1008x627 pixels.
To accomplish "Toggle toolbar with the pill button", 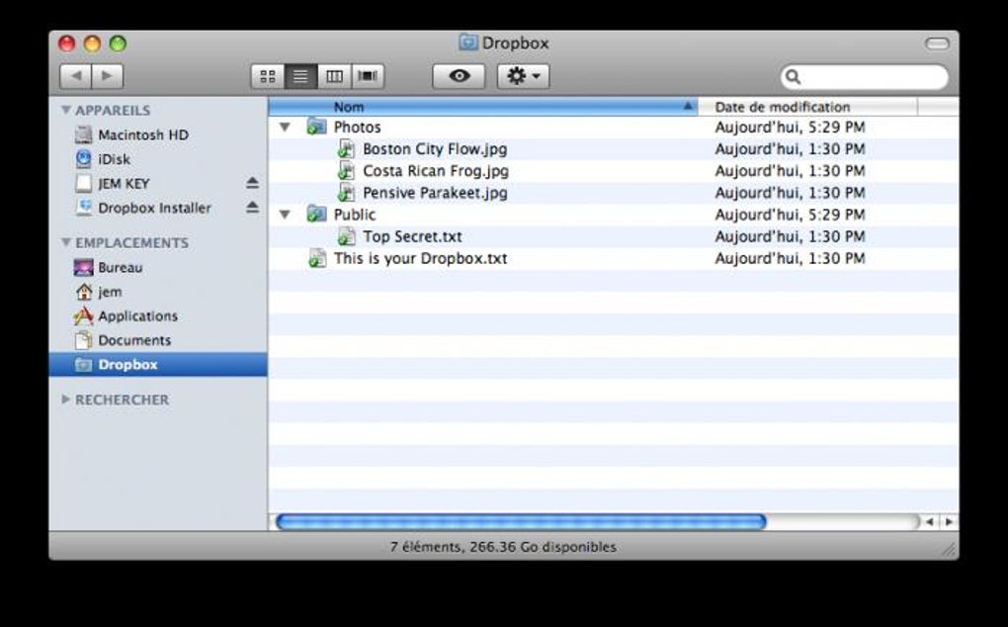I will pyautogui.click(x=937, y=44).
